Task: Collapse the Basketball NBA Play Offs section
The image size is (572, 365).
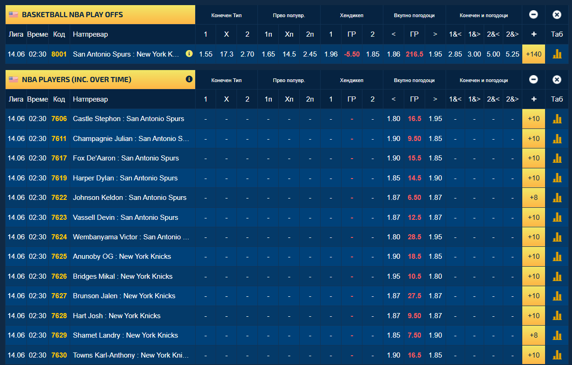Action: point(533,15)
